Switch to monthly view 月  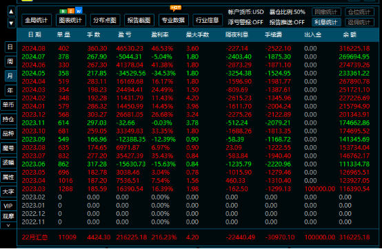coord(10,76)
